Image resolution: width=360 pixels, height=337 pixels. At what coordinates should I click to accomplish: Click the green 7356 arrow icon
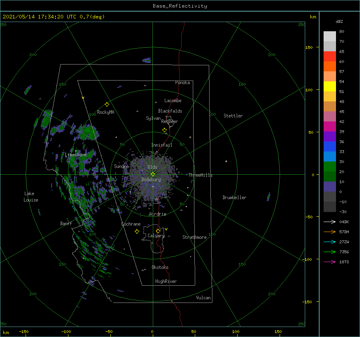click(x=330, y=252)
